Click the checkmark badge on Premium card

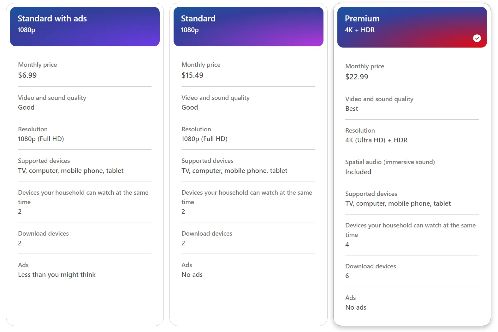(x=477, y=38)
